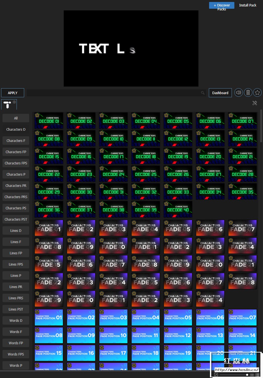
Task: Open the Dashboard button
Action: (x=220, y=93)
